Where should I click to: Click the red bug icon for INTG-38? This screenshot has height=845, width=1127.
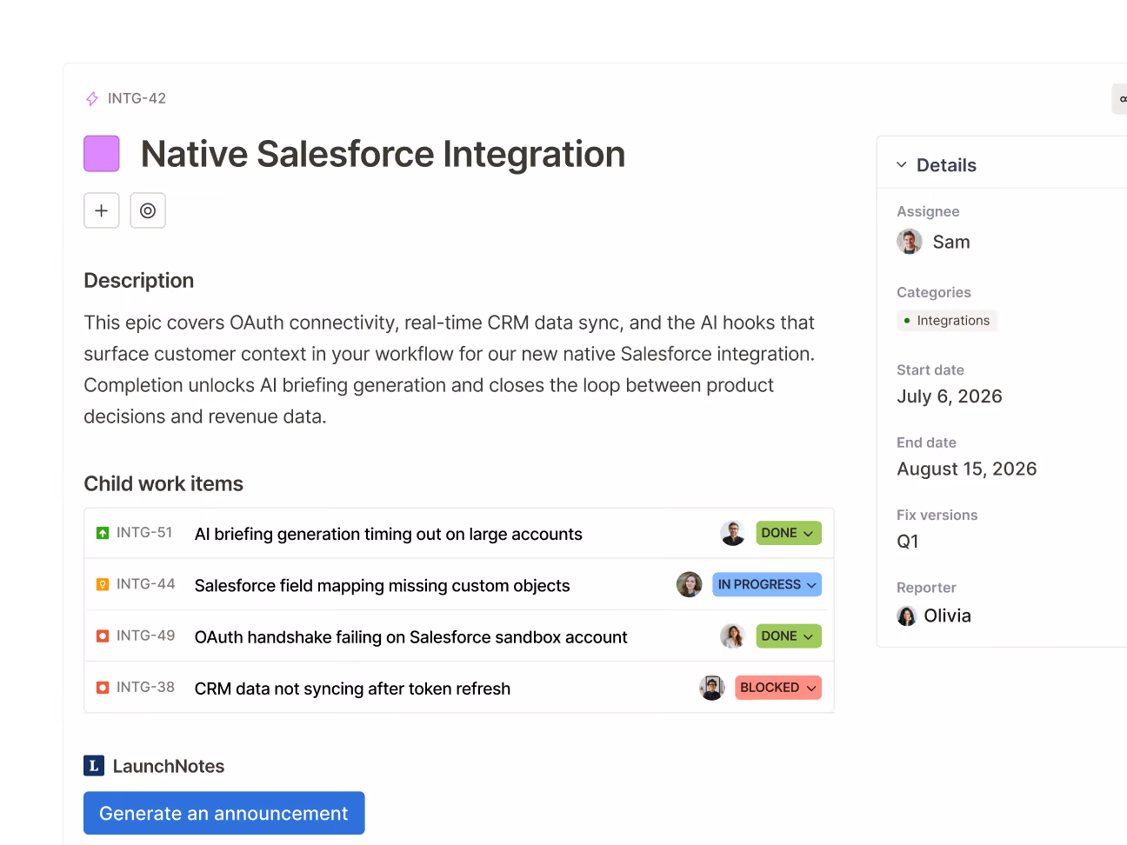coord(103,688)
